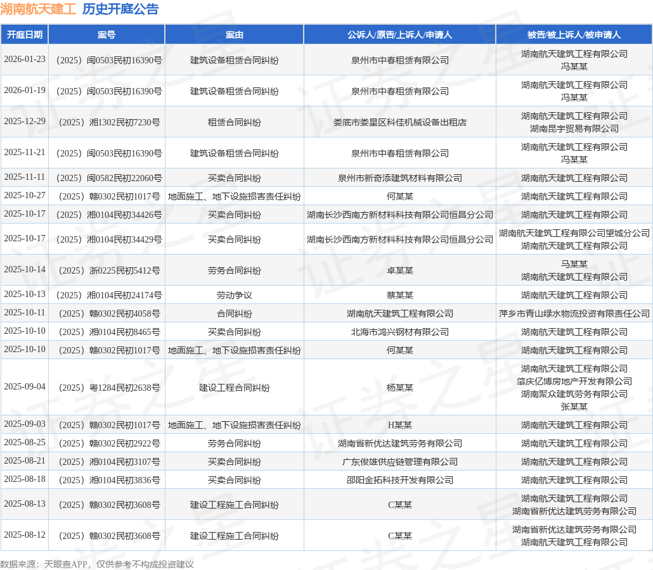
Task: Click date cell 2025-11-21
Action: point(25,153)
